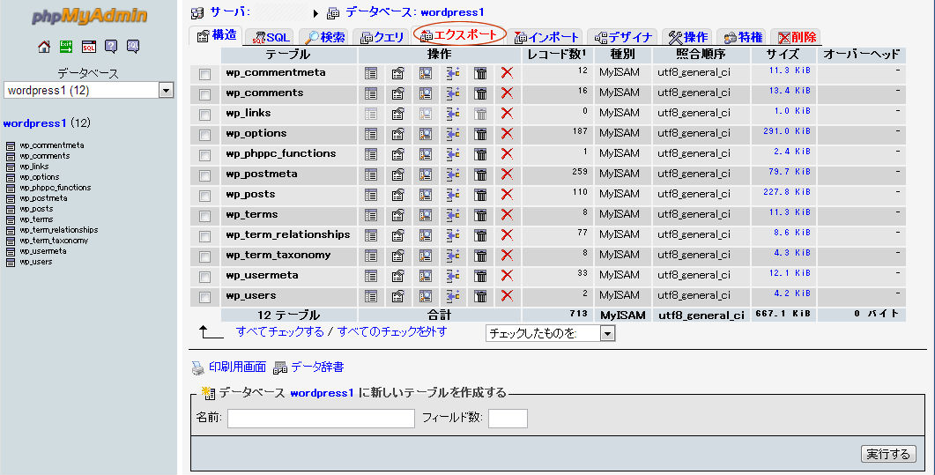935x475 pixels.
Task: Open structure icon for wp_term_relationships
Action: click(x=397, y=235)
